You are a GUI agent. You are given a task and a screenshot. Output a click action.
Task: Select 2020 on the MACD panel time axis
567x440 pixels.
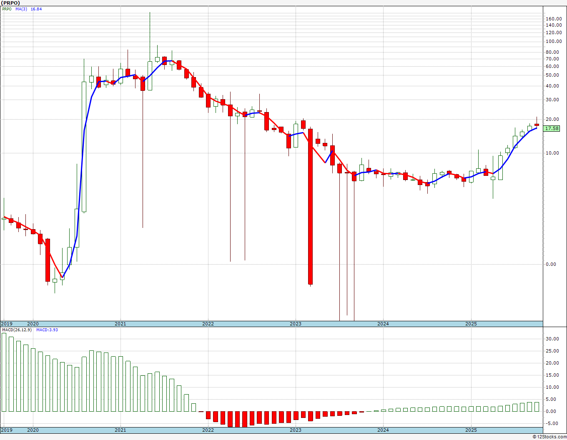[33, 430]
